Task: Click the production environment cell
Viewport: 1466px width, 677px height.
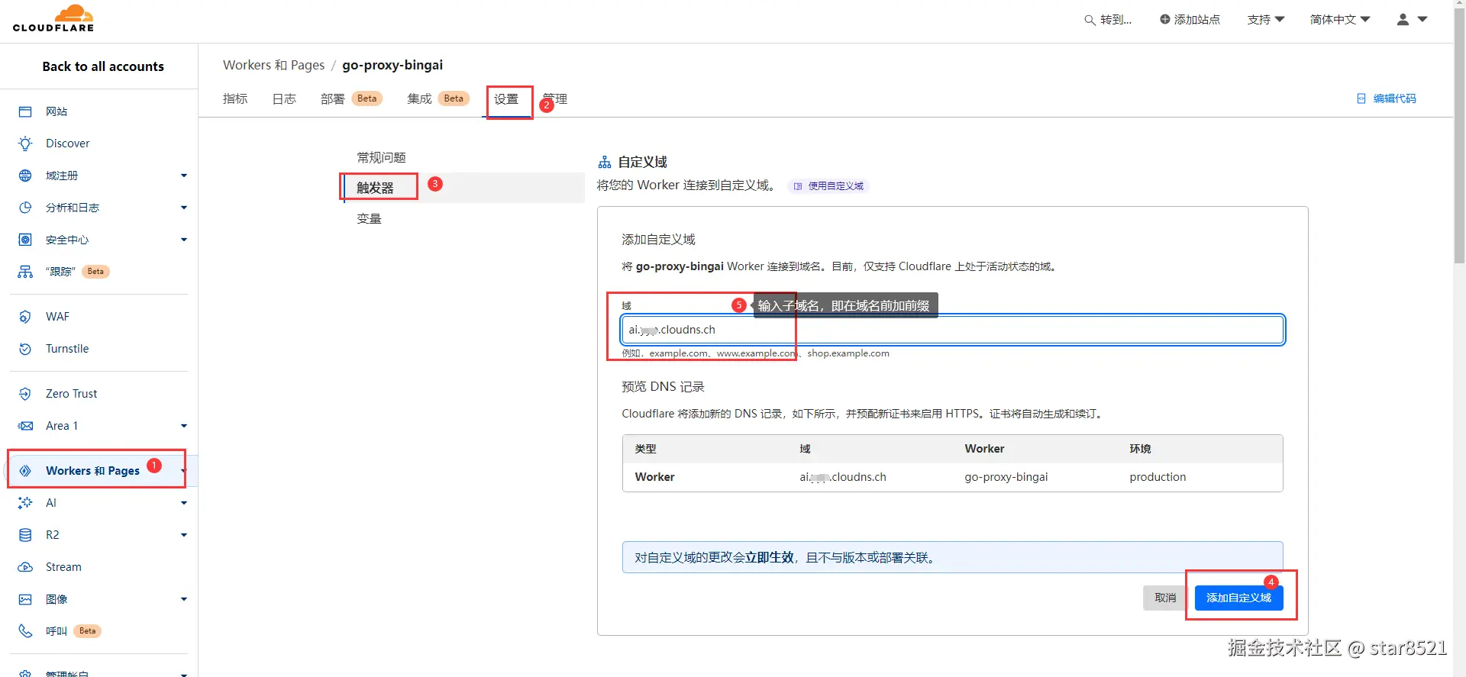Action: click(1158, 477)
